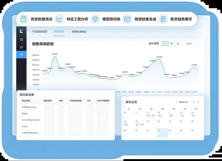222x161 pixels.
Task: Set display dimension to 月
Action: 178,43
